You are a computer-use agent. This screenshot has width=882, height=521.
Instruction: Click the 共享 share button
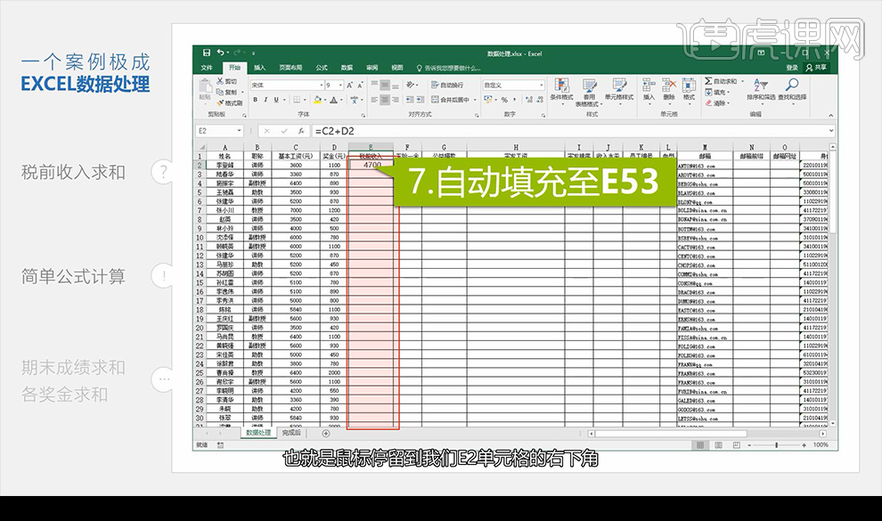tap(817, 68)
